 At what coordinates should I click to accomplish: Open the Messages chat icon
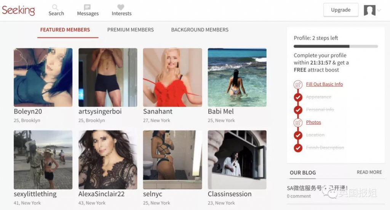(87, 7)
